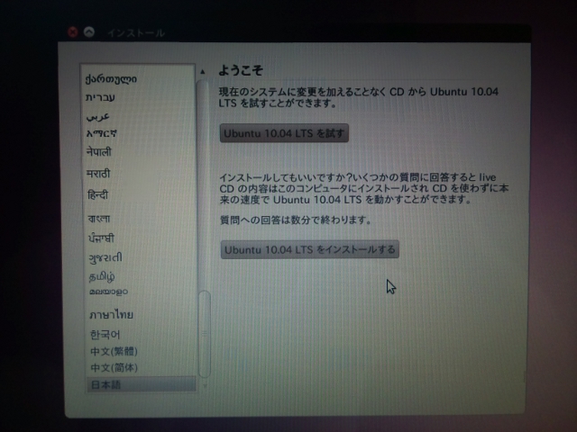This screenshot has width=577, height=432.
Task: Click the minimize icon beside the close button
Action: tap(89, 32)
